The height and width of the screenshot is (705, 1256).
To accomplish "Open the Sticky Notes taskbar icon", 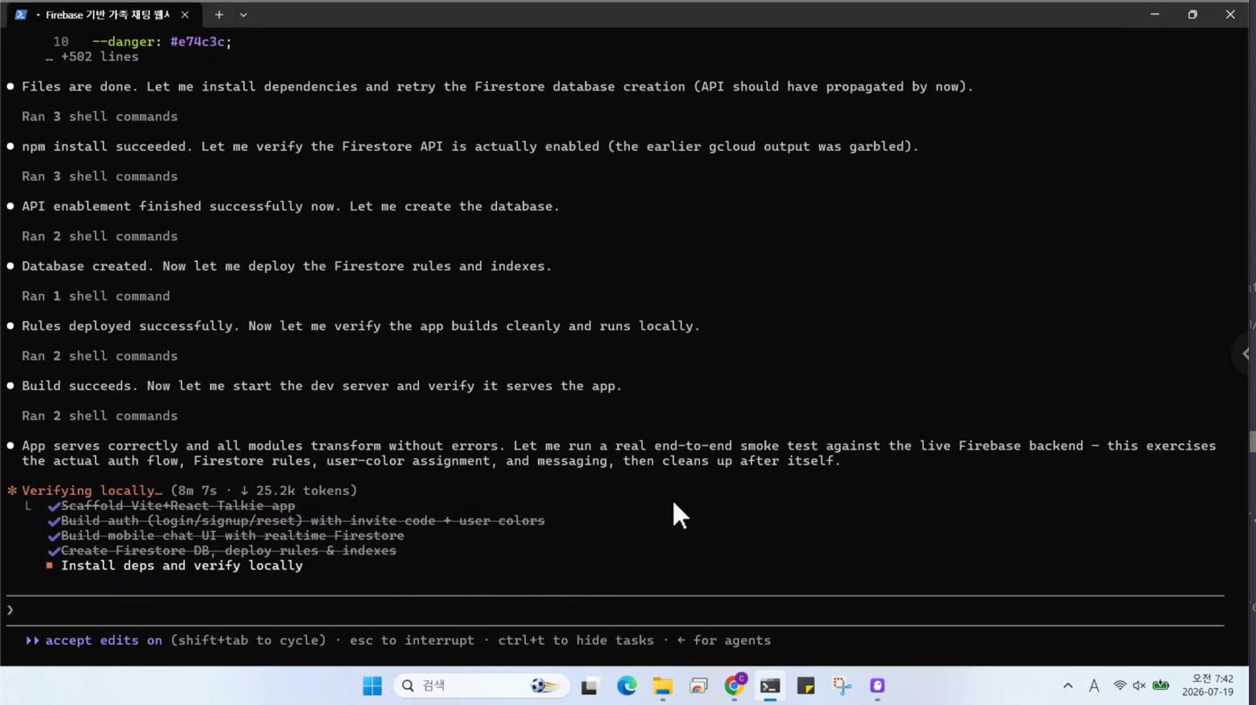I will click(806, 686).
